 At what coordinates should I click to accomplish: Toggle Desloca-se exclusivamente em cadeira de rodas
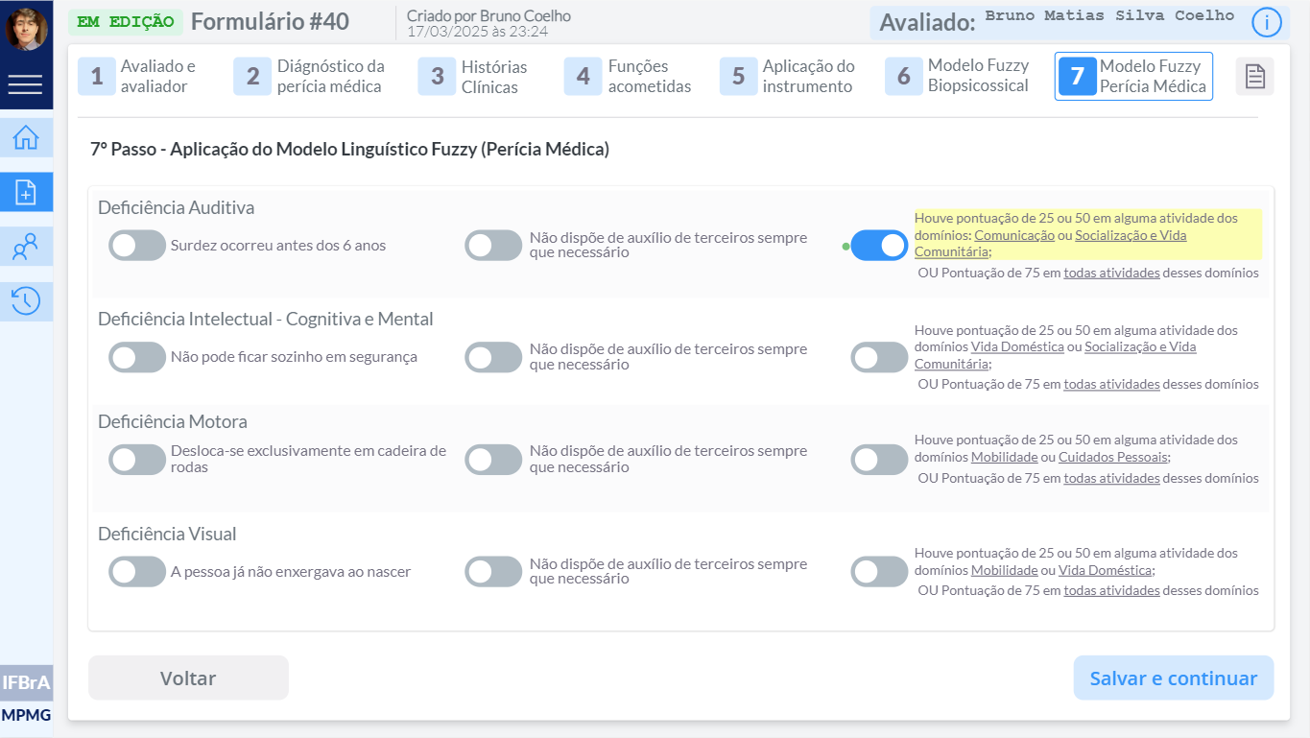pos(137,460)
